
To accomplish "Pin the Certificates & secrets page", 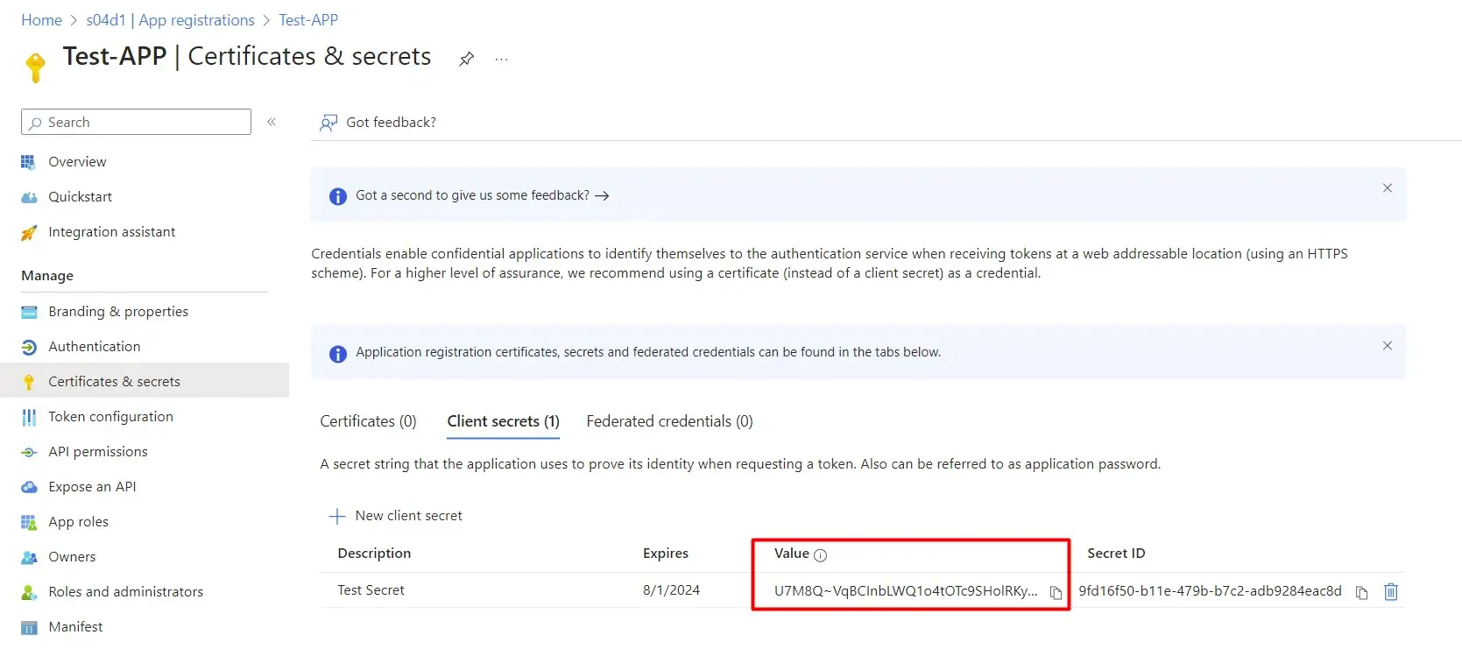I will 467,59.
